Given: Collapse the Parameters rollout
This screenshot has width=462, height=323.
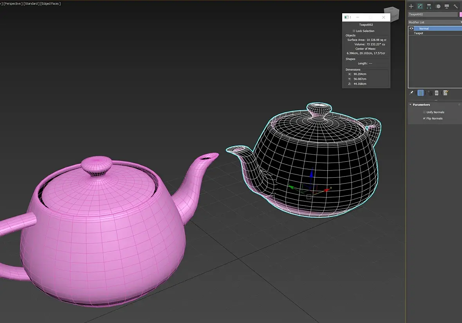Looking at the screenshot, I should coord(421,105).
